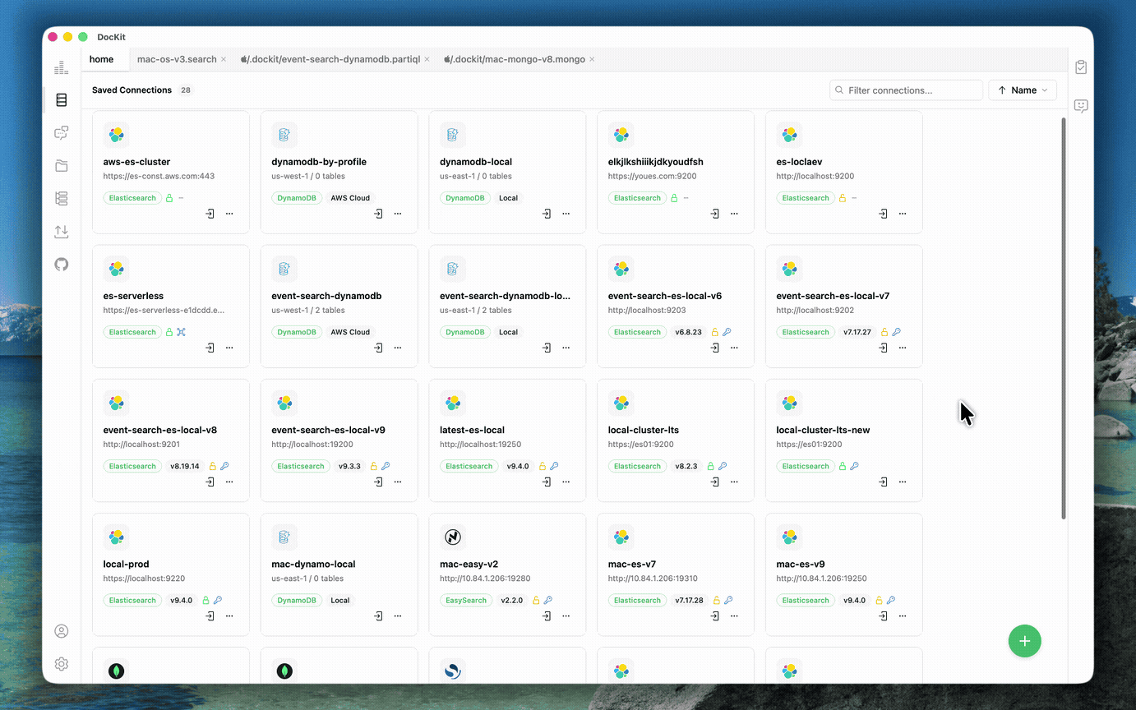Click the v8.19.14 version badge
Screen dimensions: 1136x710
tap(185, 466)
